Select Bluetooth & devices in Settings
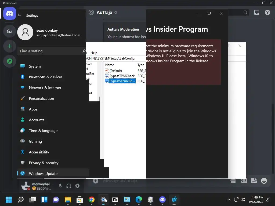The height and width of the screenshot is (206, 275). pyautogui.click(x=53, y=77)
